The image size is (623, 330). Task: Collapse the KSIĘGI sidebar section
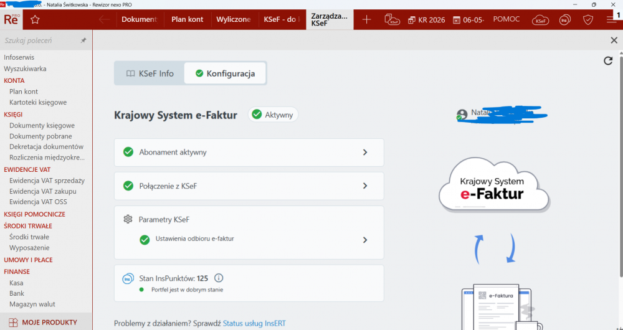(13, 115)
